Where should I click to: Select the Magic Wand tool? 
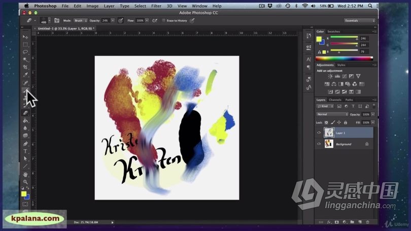tap(25, 59)
